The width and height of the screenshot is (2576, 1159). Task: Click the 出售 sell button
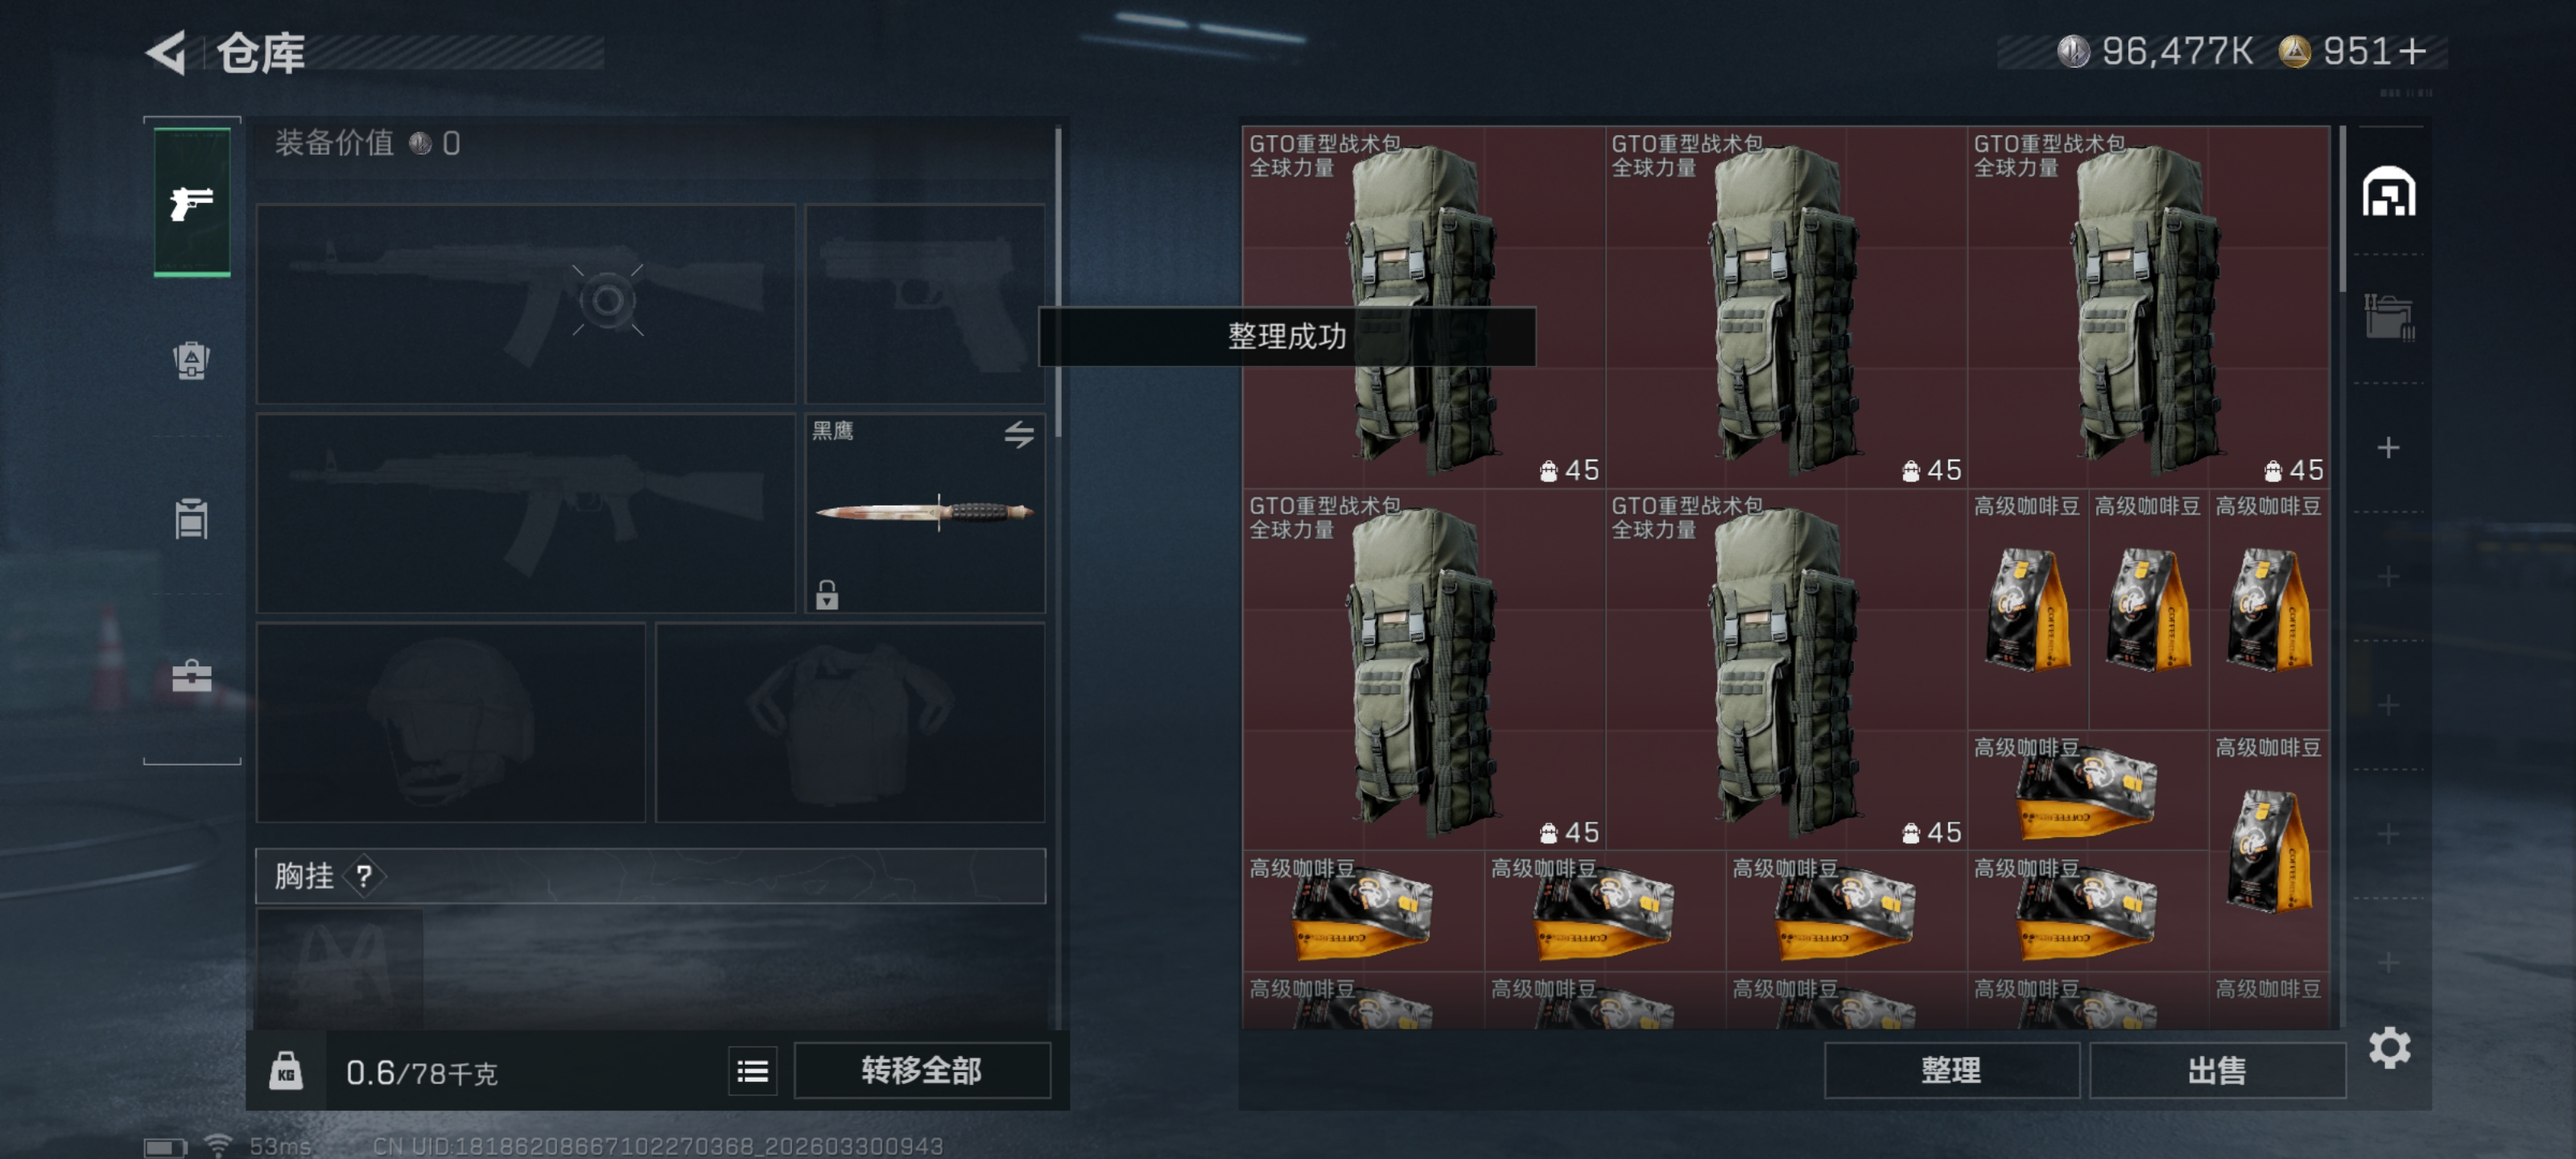pyautogui.click(x=2216, y=1071)
